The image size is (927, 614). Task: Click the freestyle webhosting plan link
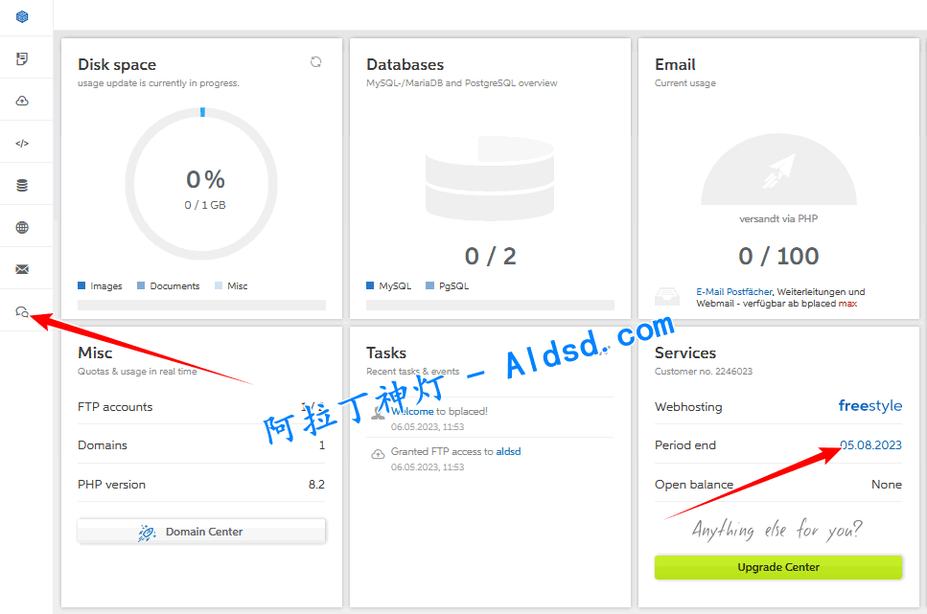[x=869, y=406]
